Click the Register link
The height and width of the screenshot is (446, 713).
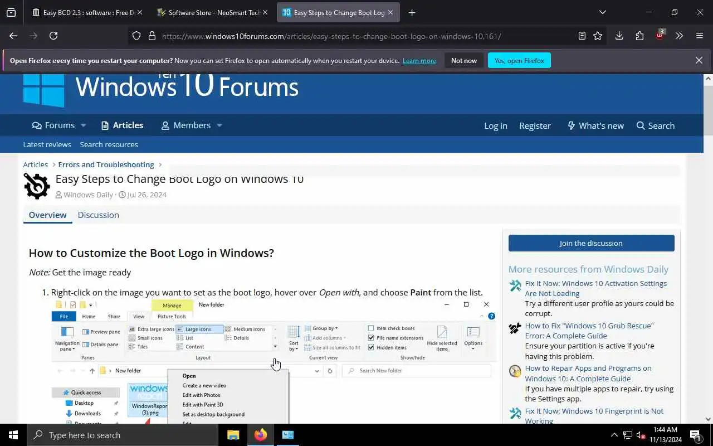535,125
